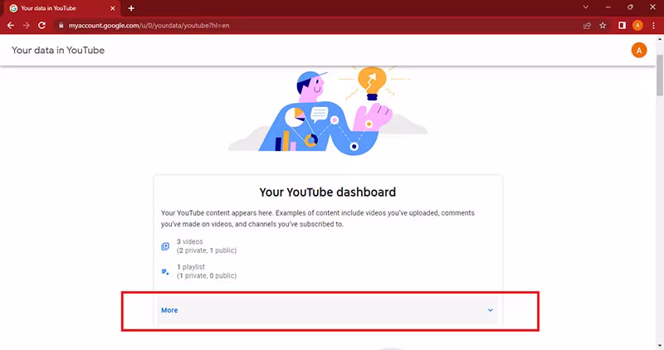Click the scrollbar down arrow
664x350 pixels.
660,346
